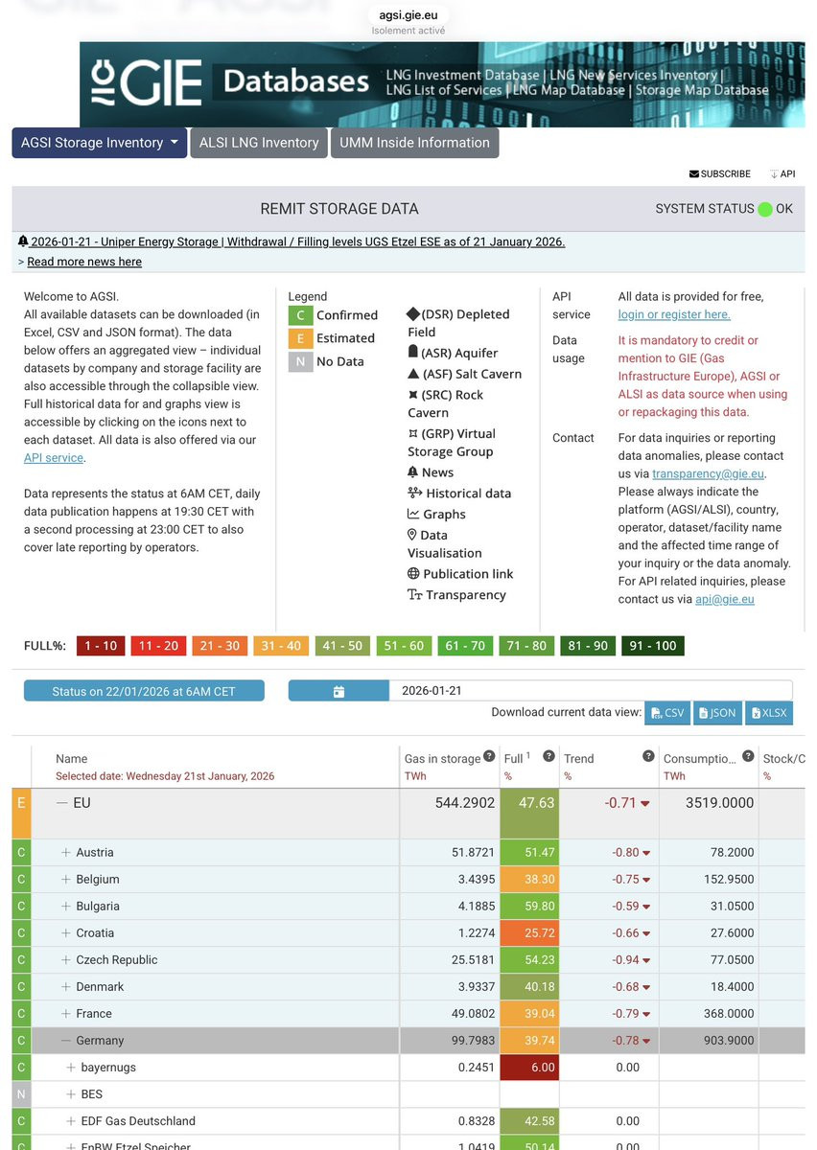Screen dimensions: 817x1150
Task: Email transparency@gie.eu contact link
Action: click(708, 473)
